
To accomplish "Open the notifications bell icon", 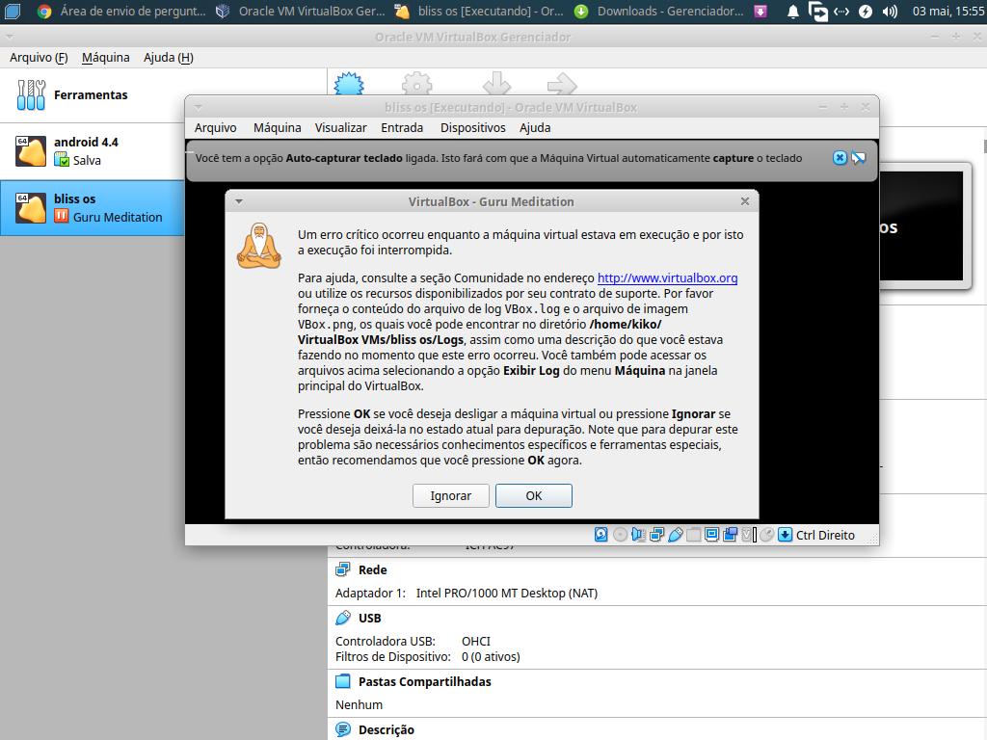I will pos(793,12).
